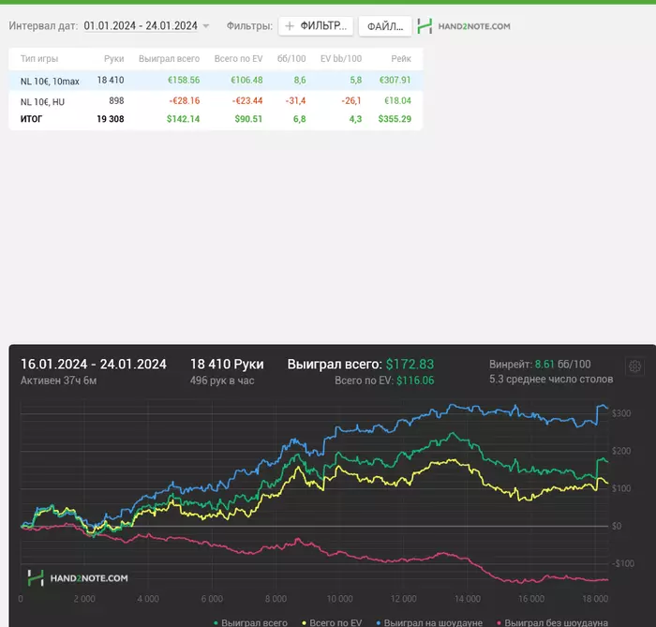Click the Hand2Note watermark on graph
This screenshot has height=627, width=656.
click(x=78, y=578)
